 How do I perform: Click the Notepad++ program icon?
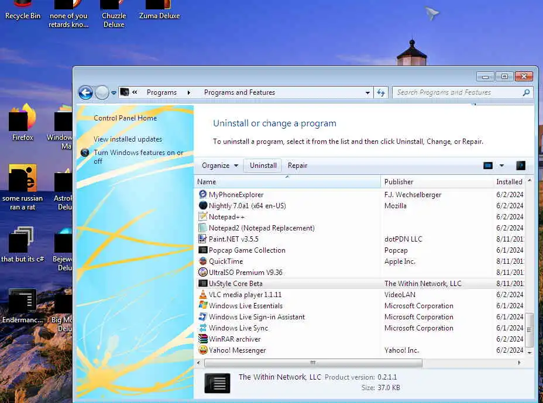(x=202, y=217)
